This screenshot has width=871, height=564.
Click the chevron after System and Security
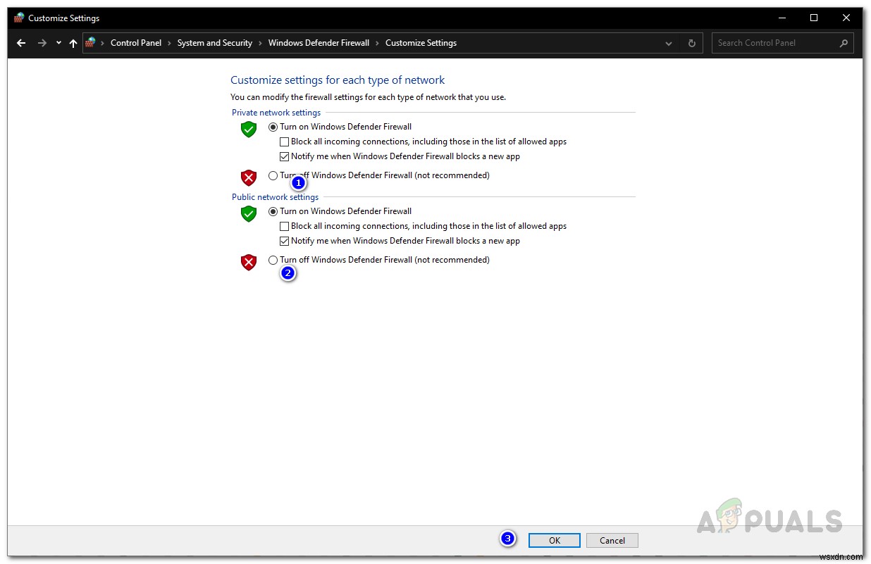point(259,43)
